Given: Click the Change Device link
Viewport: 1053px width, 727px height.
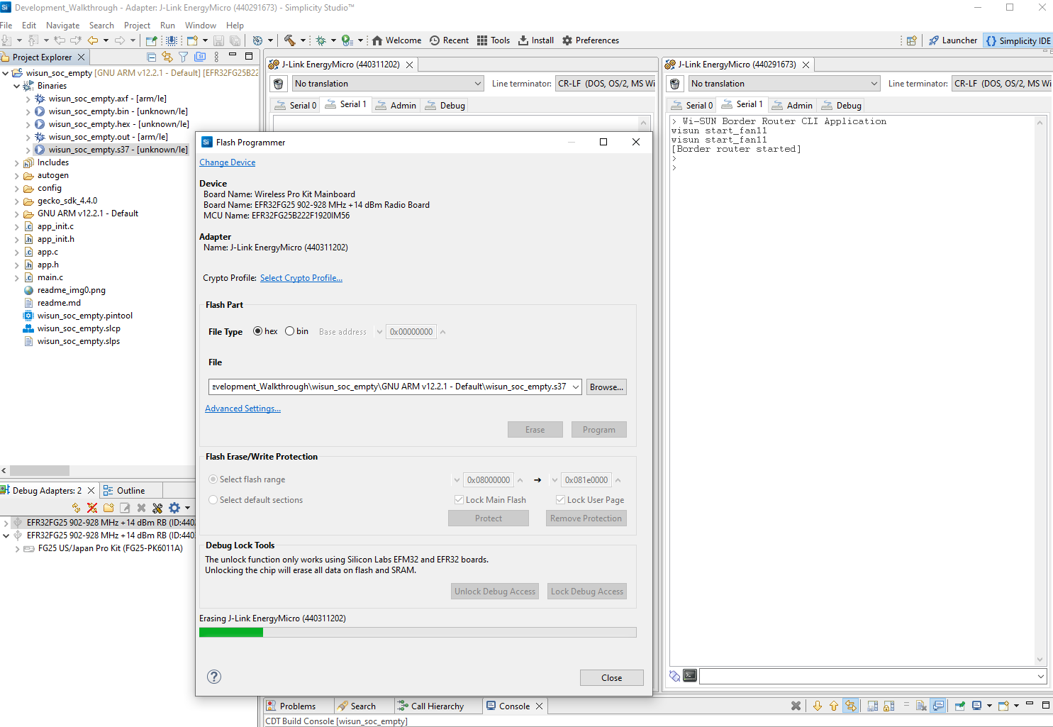Looking at the screenshot, I should pyautogui.click(x=227, y=162).
